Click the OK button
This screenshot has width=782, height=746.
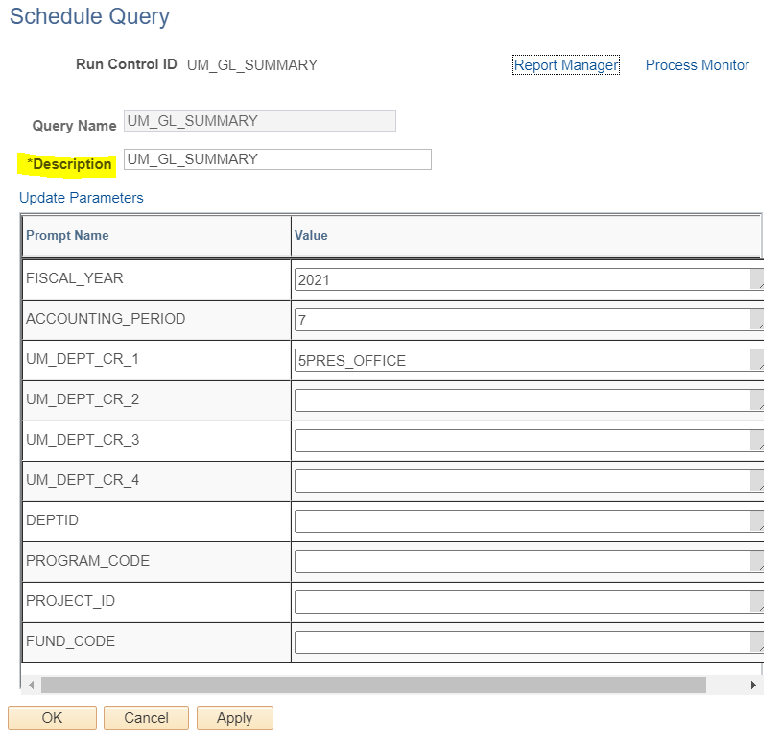pos(53,717)
